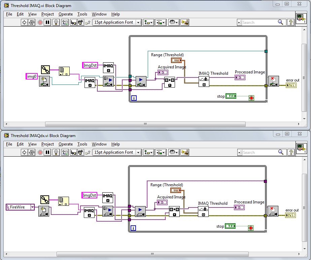
Task: Expand the FireWire enum constant dropdown
Action: (32, 207)
